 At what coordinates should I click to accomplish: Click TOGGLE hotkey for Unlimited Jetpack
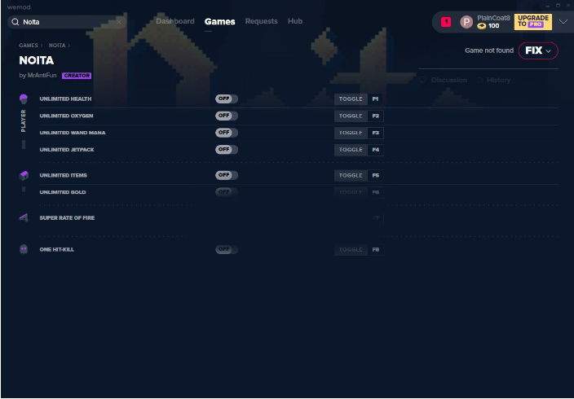(351, 150)
